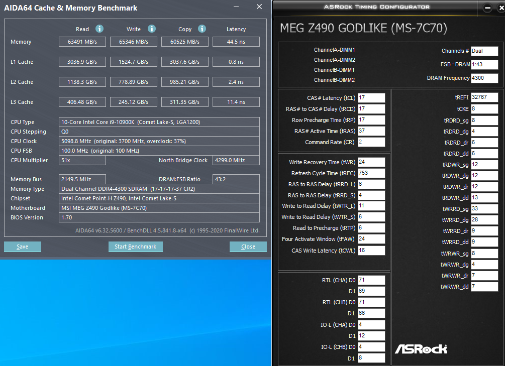
Task: Click the tWRWR_sg value field
Action: [x=484, y=254]
